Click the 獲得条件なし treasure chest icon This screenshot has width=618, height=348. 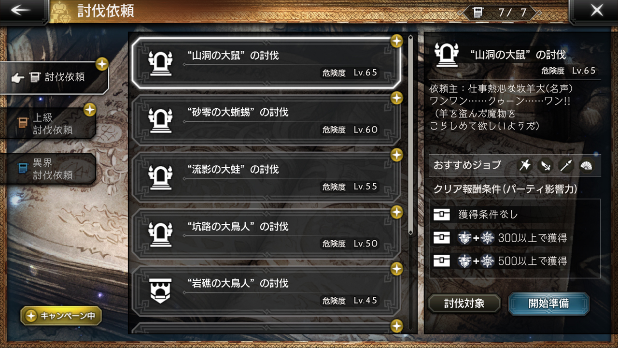click(441, 215)
